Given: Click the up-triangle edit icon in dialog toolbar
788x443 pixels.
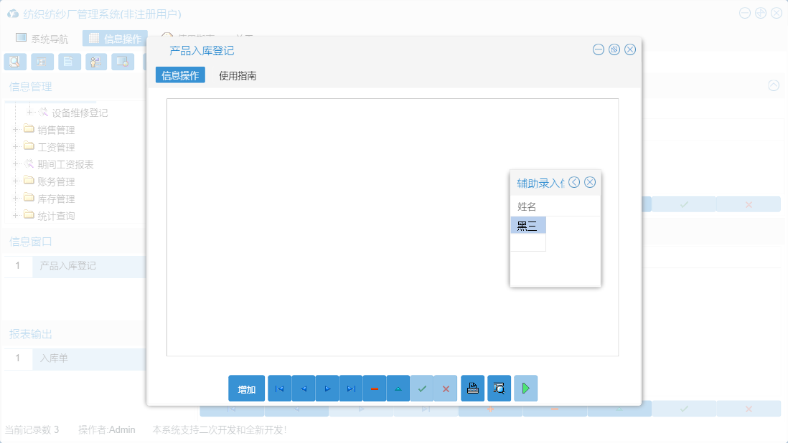Looking at the screenshot, I should [x=398, y=389].
